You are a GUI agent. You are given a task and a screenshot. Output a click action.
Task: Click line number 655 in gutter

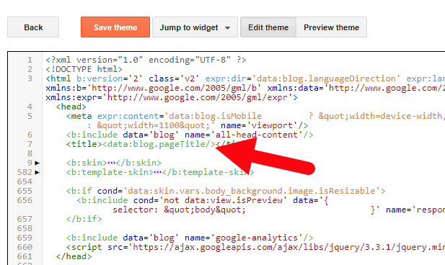coord(25,191)
